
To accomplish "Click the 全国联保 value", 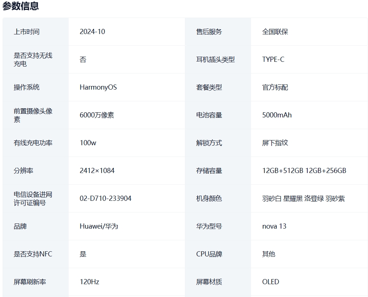I will tap(275, 32).
